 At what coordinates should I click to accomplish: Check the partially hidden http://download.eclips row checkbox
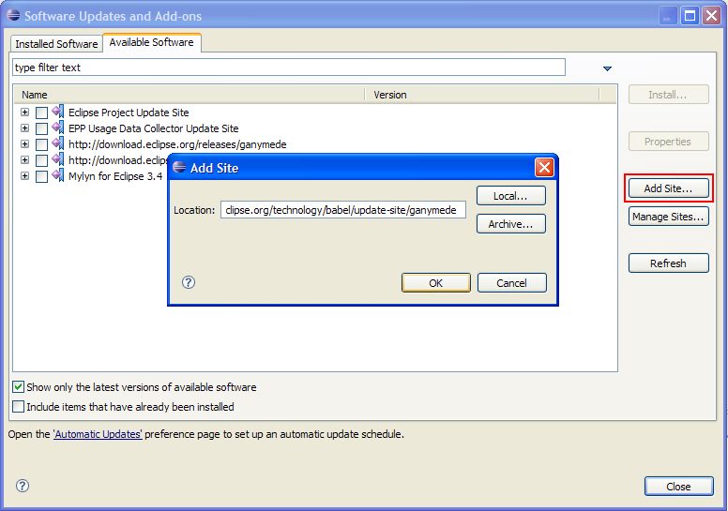coord(41,160)
